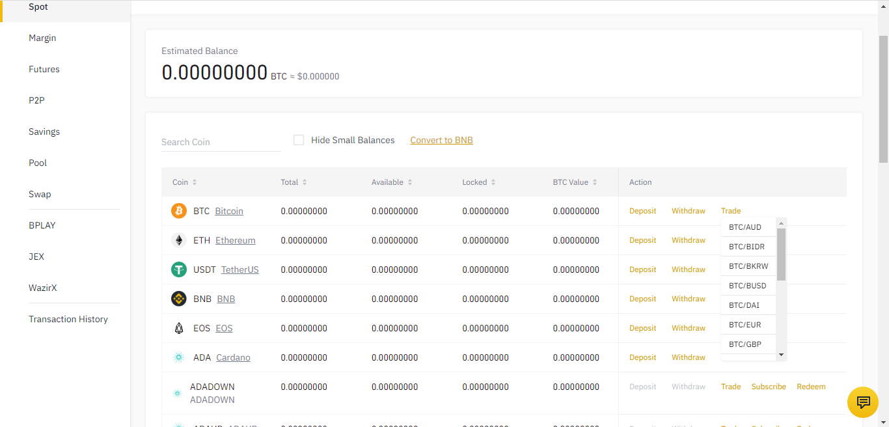Click down arrow of pair list scrollbar

tap(782, 355)
